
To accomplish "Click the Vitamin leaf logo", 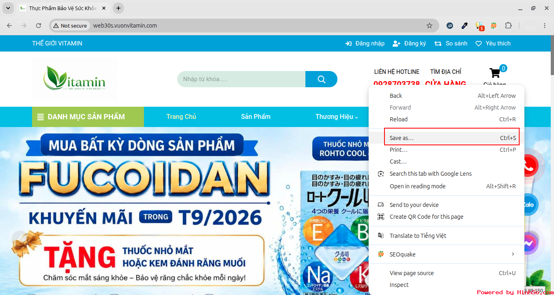I will tap(75, 79).
